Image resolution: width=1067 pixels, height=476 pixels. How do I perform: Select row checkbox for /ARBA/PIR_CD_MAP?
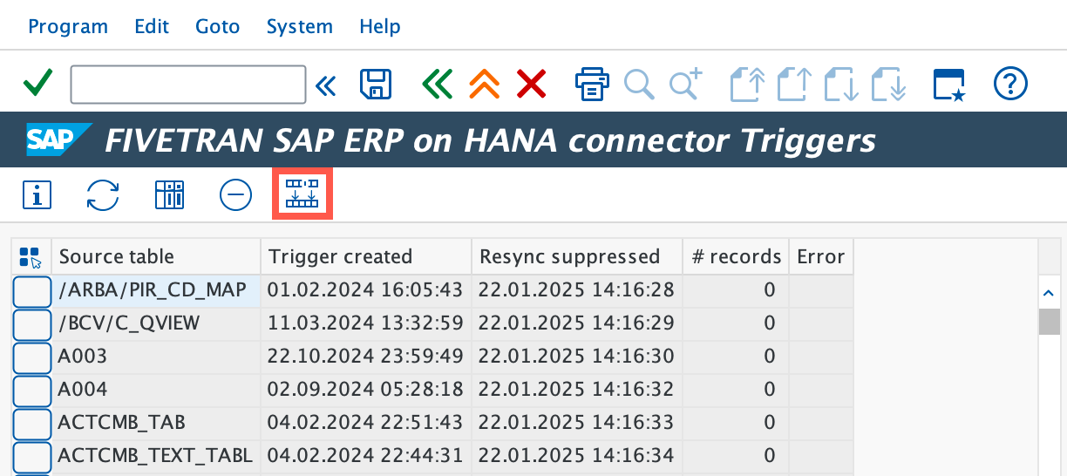pos(32,291)
